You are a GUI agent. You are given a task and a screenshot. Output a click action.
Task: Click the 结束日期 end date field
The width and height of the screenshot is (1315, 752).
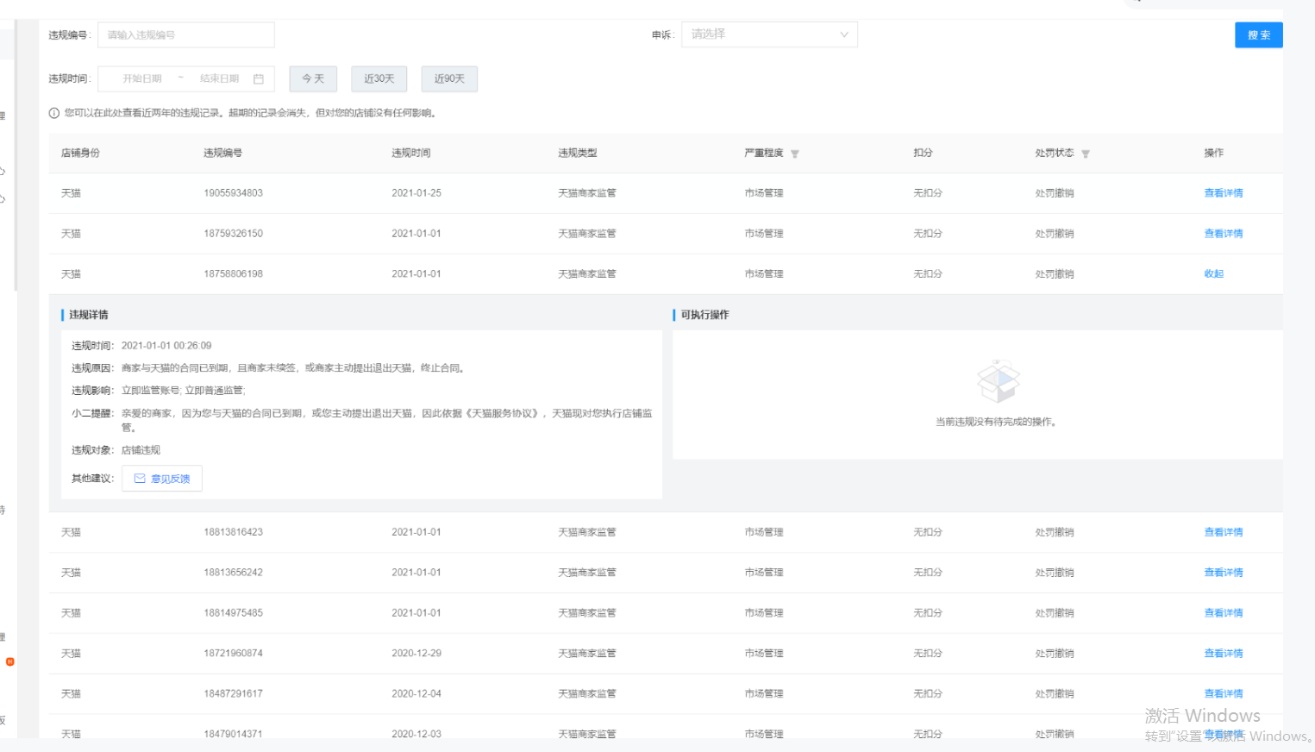coord(220,78)
